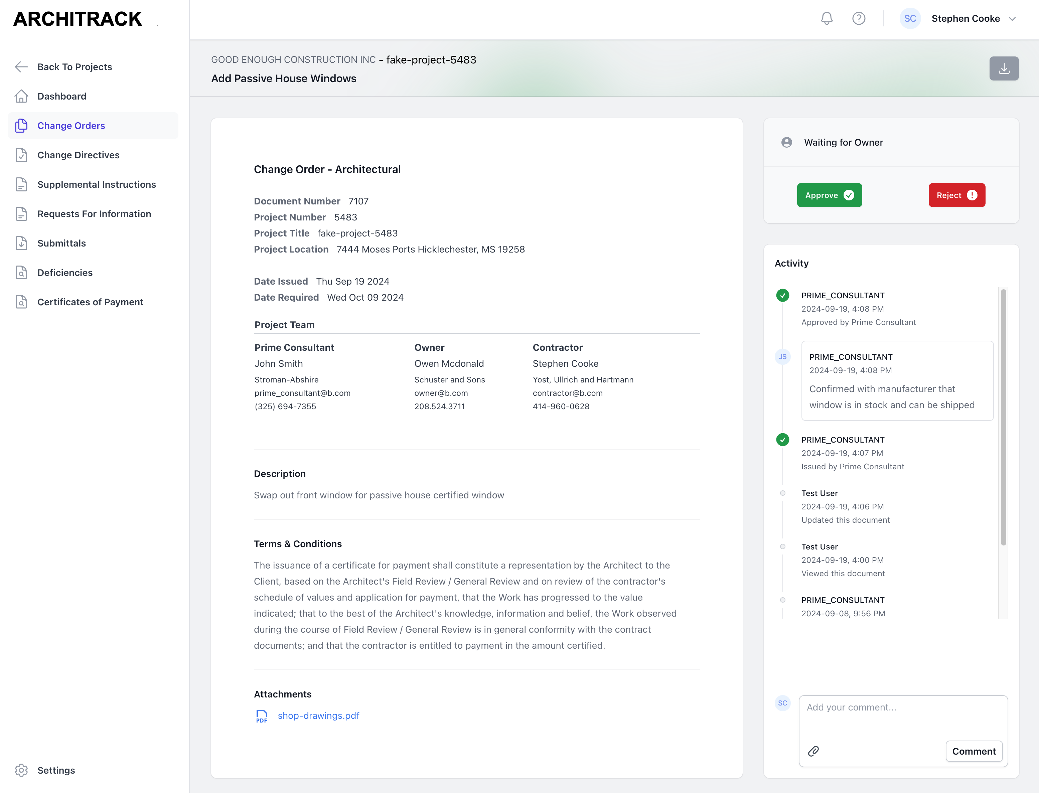Screen dimensions: 1039x793
Task: Click the PDF file icon for shop-drawings
Action: (262, 716)
